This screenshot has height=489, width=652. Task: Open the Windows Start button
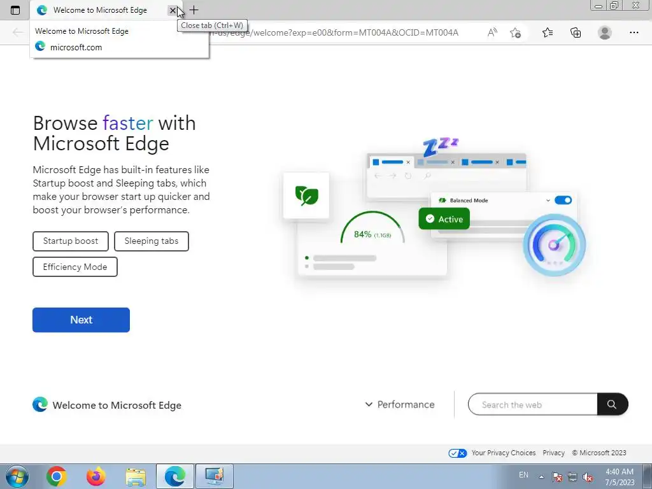(17, 476)
